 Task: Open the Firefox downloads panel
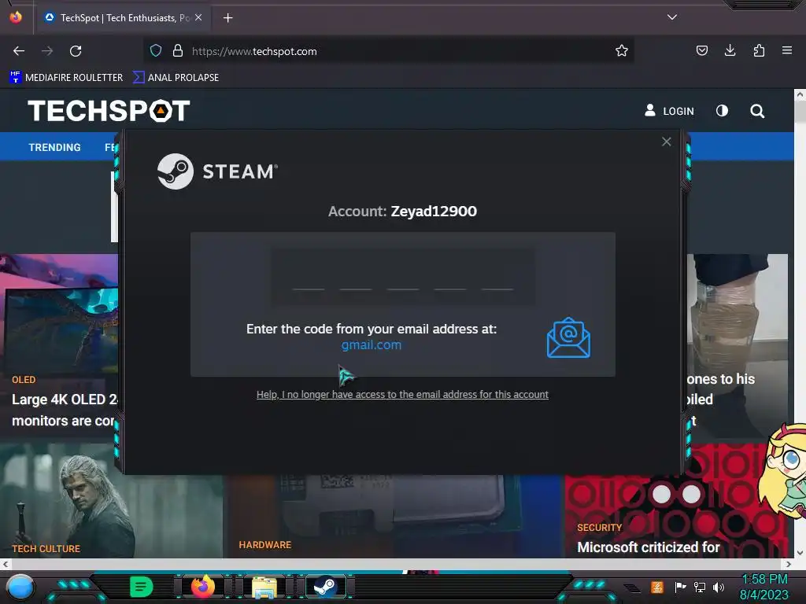click(730, 50)
